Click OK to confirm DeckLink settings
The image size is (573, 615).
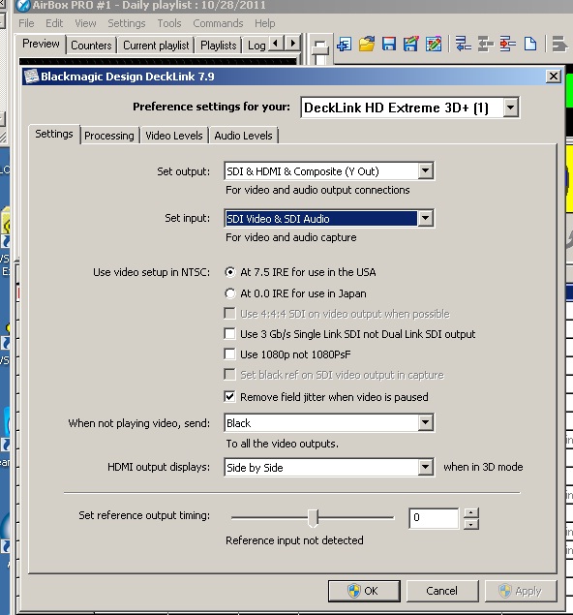[364, 591]
